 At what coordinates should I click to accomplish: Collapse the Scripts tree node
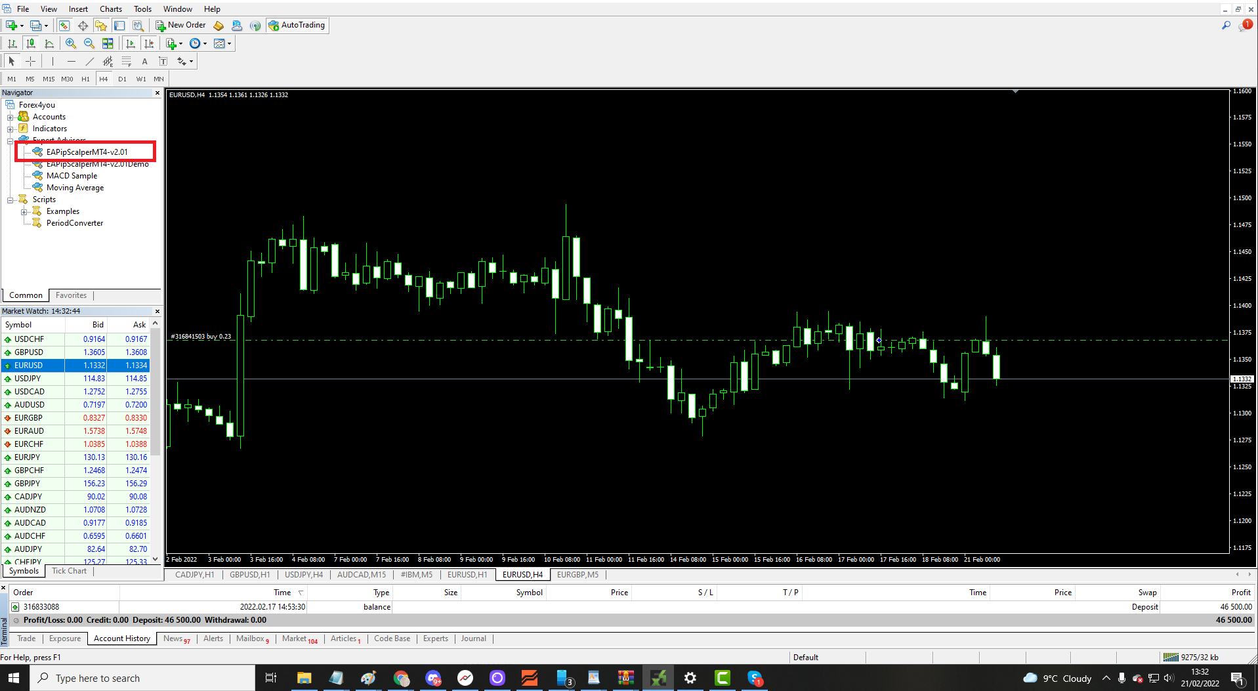pyautogui.click(x=10, y=200)
